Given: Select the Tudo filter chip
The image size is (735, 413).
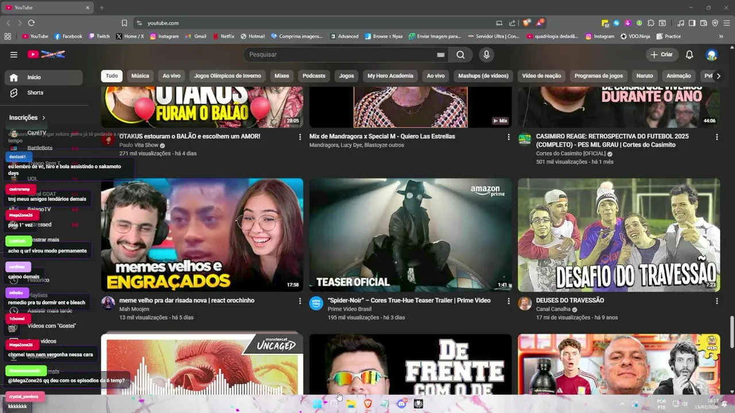Looking at the screenshot, I should pos(111,76).
